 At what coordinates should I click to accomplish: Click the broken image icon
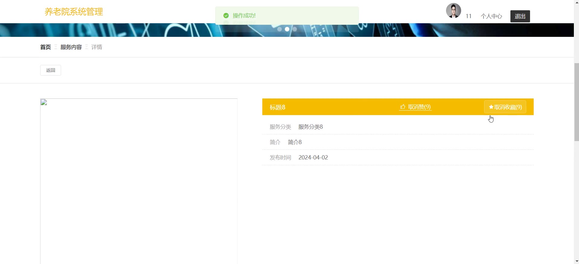(x=44, y=102)
